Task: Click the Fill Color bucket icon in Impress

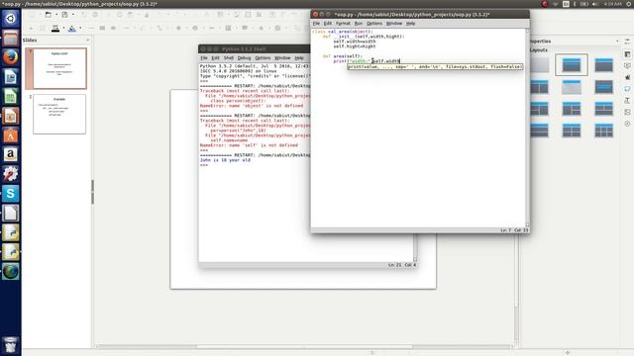Action: click(x=72, y=29)
